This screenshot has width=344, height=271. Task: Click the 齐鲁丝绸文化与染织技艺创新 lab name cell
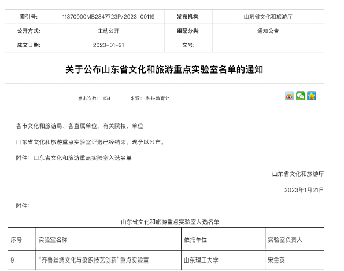108,260
